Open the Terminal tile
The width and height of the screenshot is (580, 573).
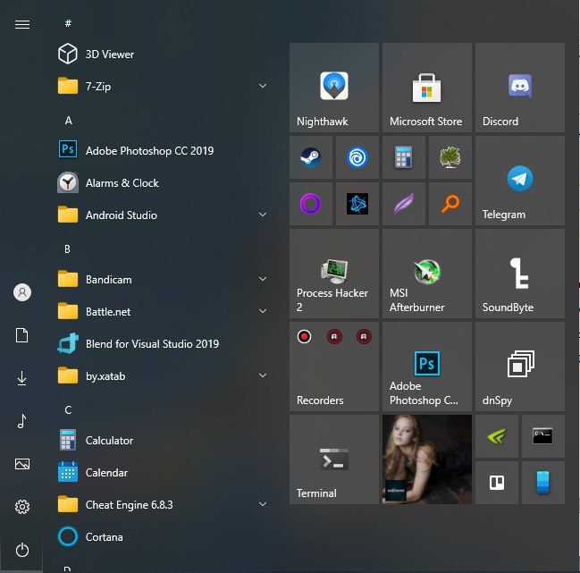334,459
